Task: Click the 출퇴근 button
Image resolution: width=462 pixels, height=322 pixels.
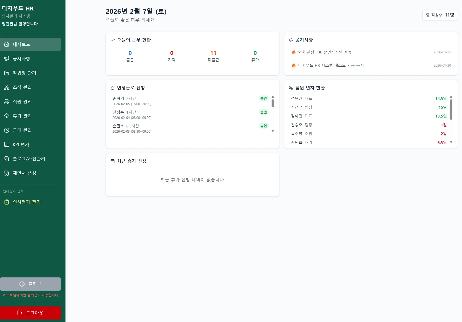Action: (x=31, y=284)
